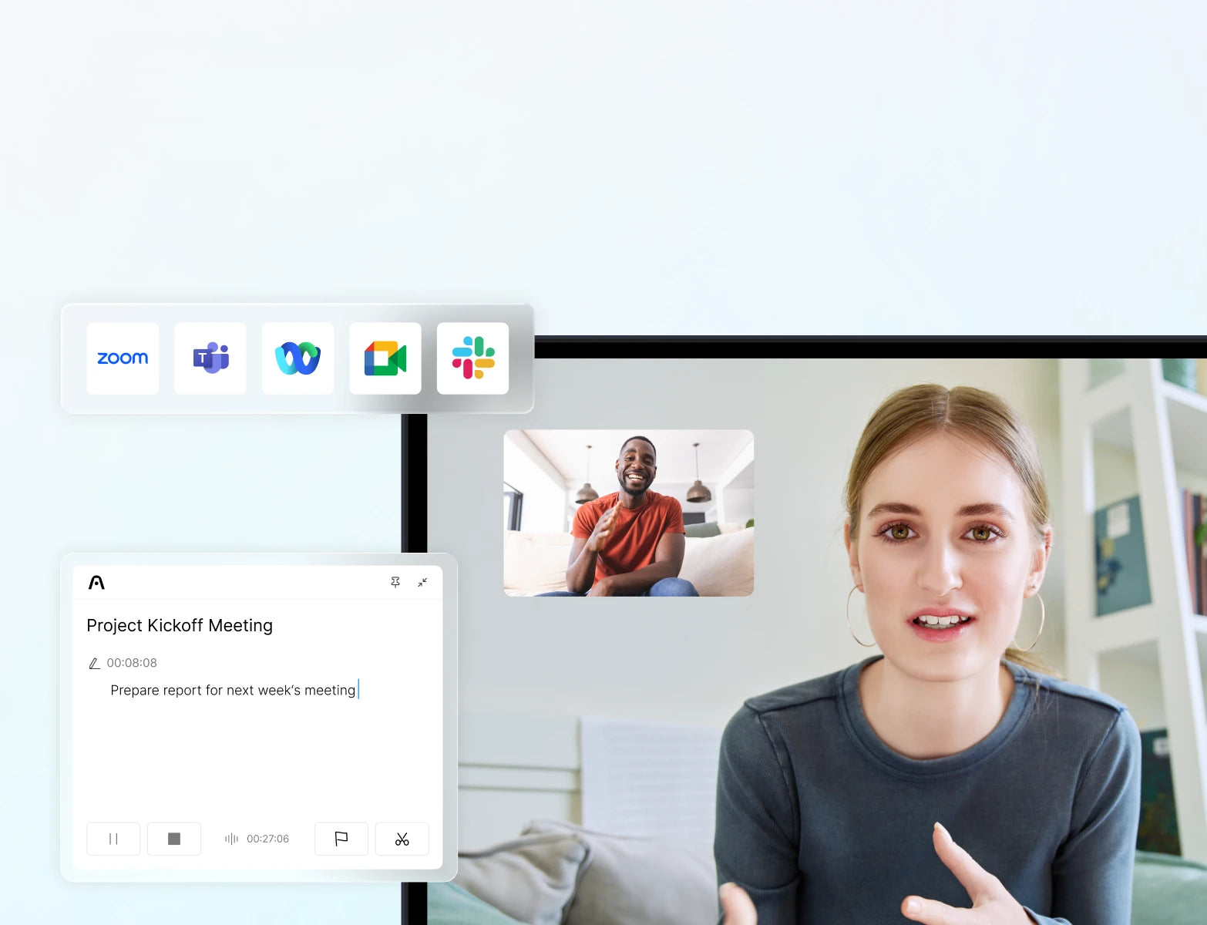Image resolution: width=1207 pixels, height=925 pixels.
Task: Pause the recording
Action: (x=113, y=839)
